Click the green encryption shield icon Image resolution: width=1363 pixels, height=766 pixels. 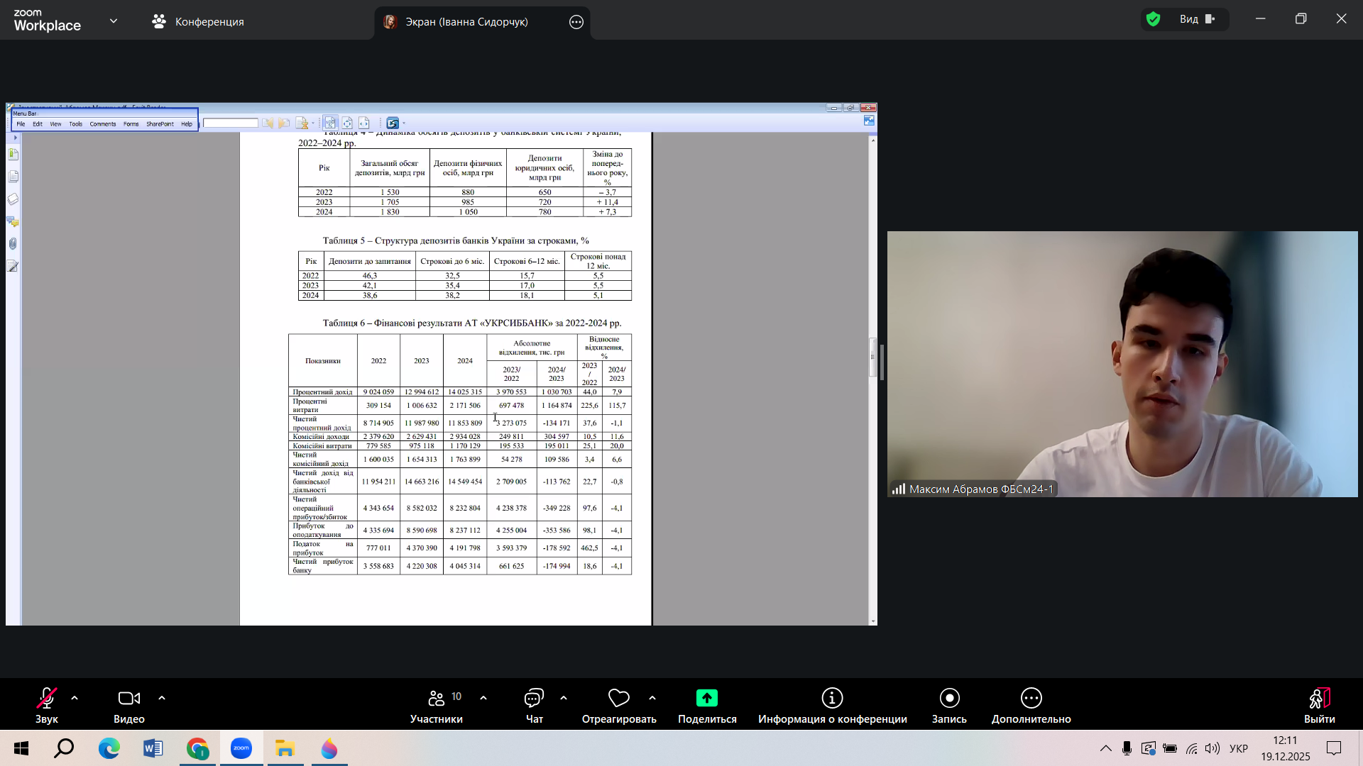click(x=1154, y=19)
